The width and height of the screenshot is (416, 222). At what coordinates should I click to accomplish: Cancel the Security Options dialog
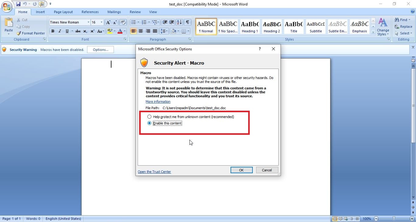pyautogui.click(x=267, y=170)
